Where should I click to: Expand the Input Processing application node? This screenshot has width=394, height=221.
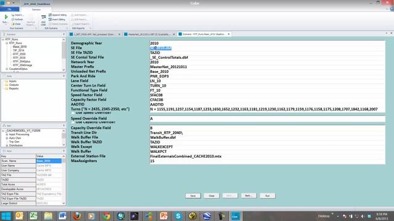pyautogui.click(x=7, y=134)
